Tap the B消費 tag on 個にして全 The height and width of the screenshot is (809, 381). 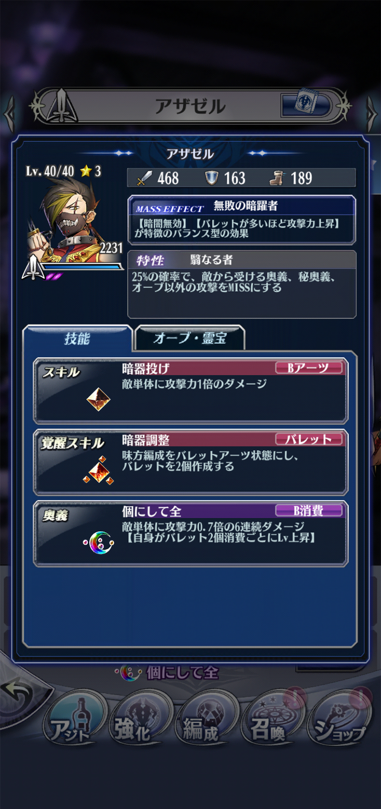click(x=309, y=511)
